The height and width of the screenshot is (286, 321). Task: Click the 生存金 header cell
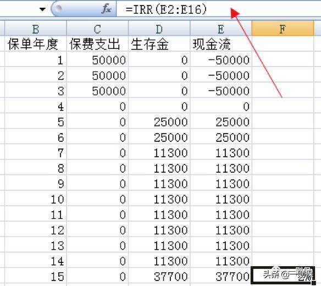159,43
